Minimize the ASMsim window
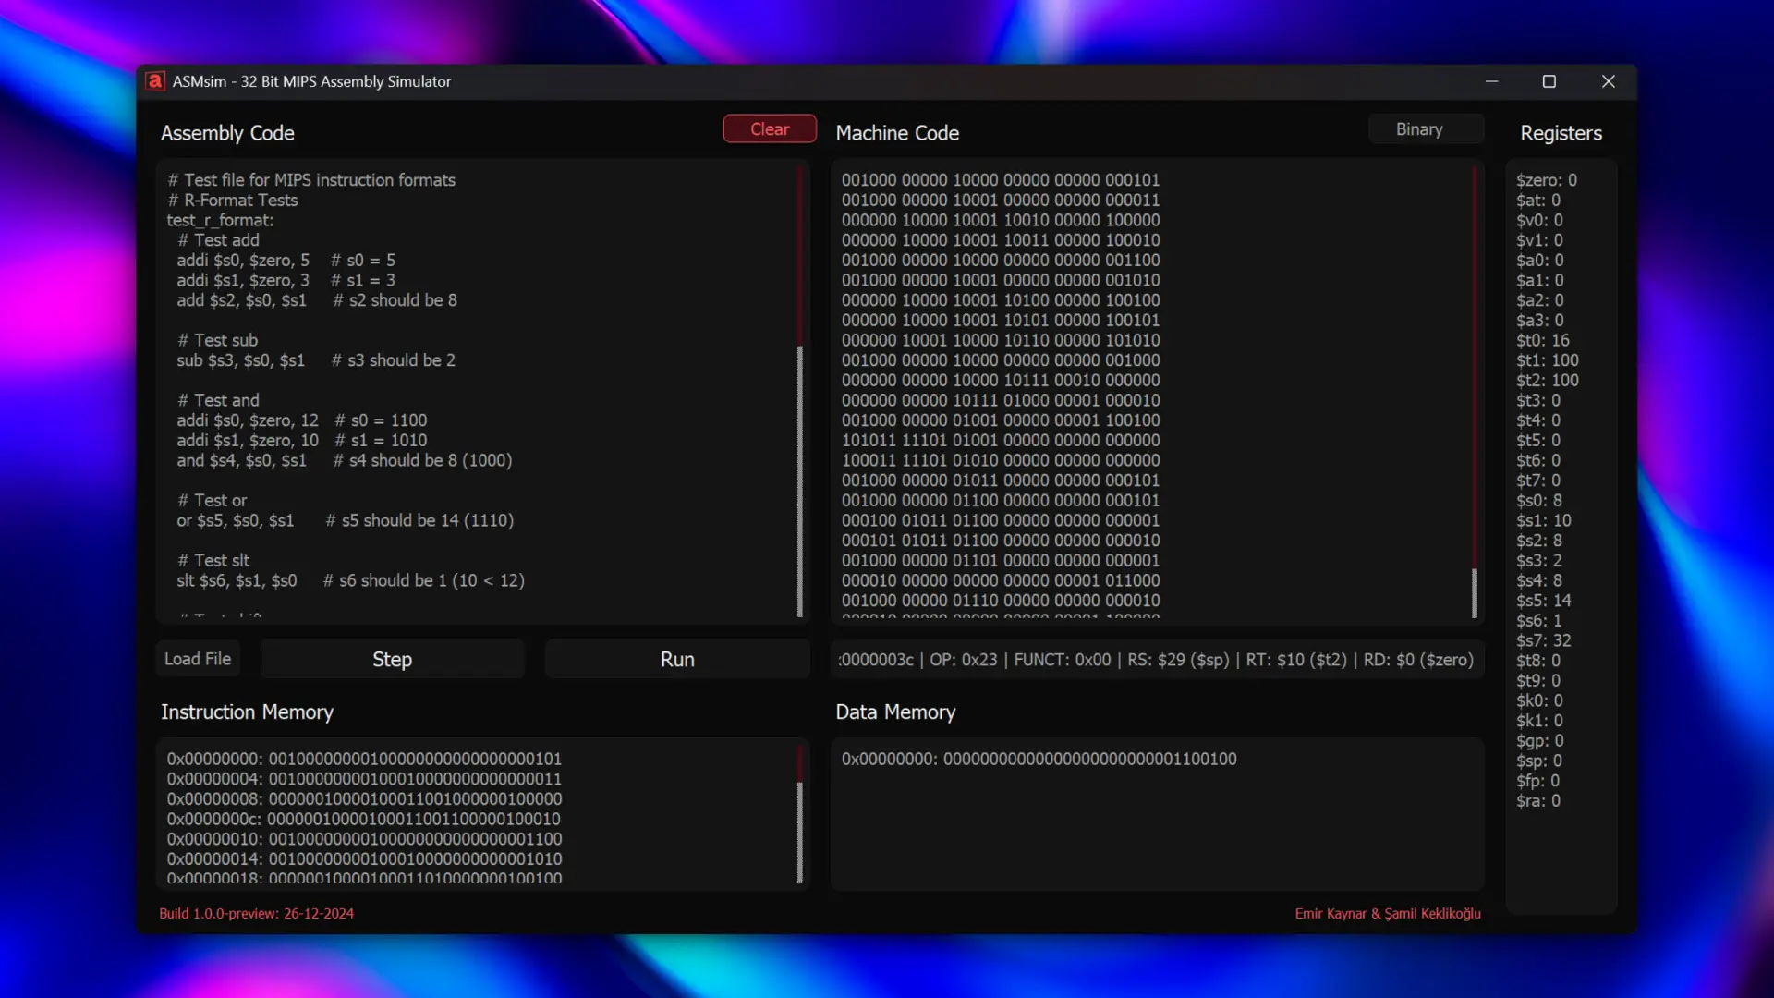The height and width of the screenshot is (998, 1774). click(x=1491, y=81)
